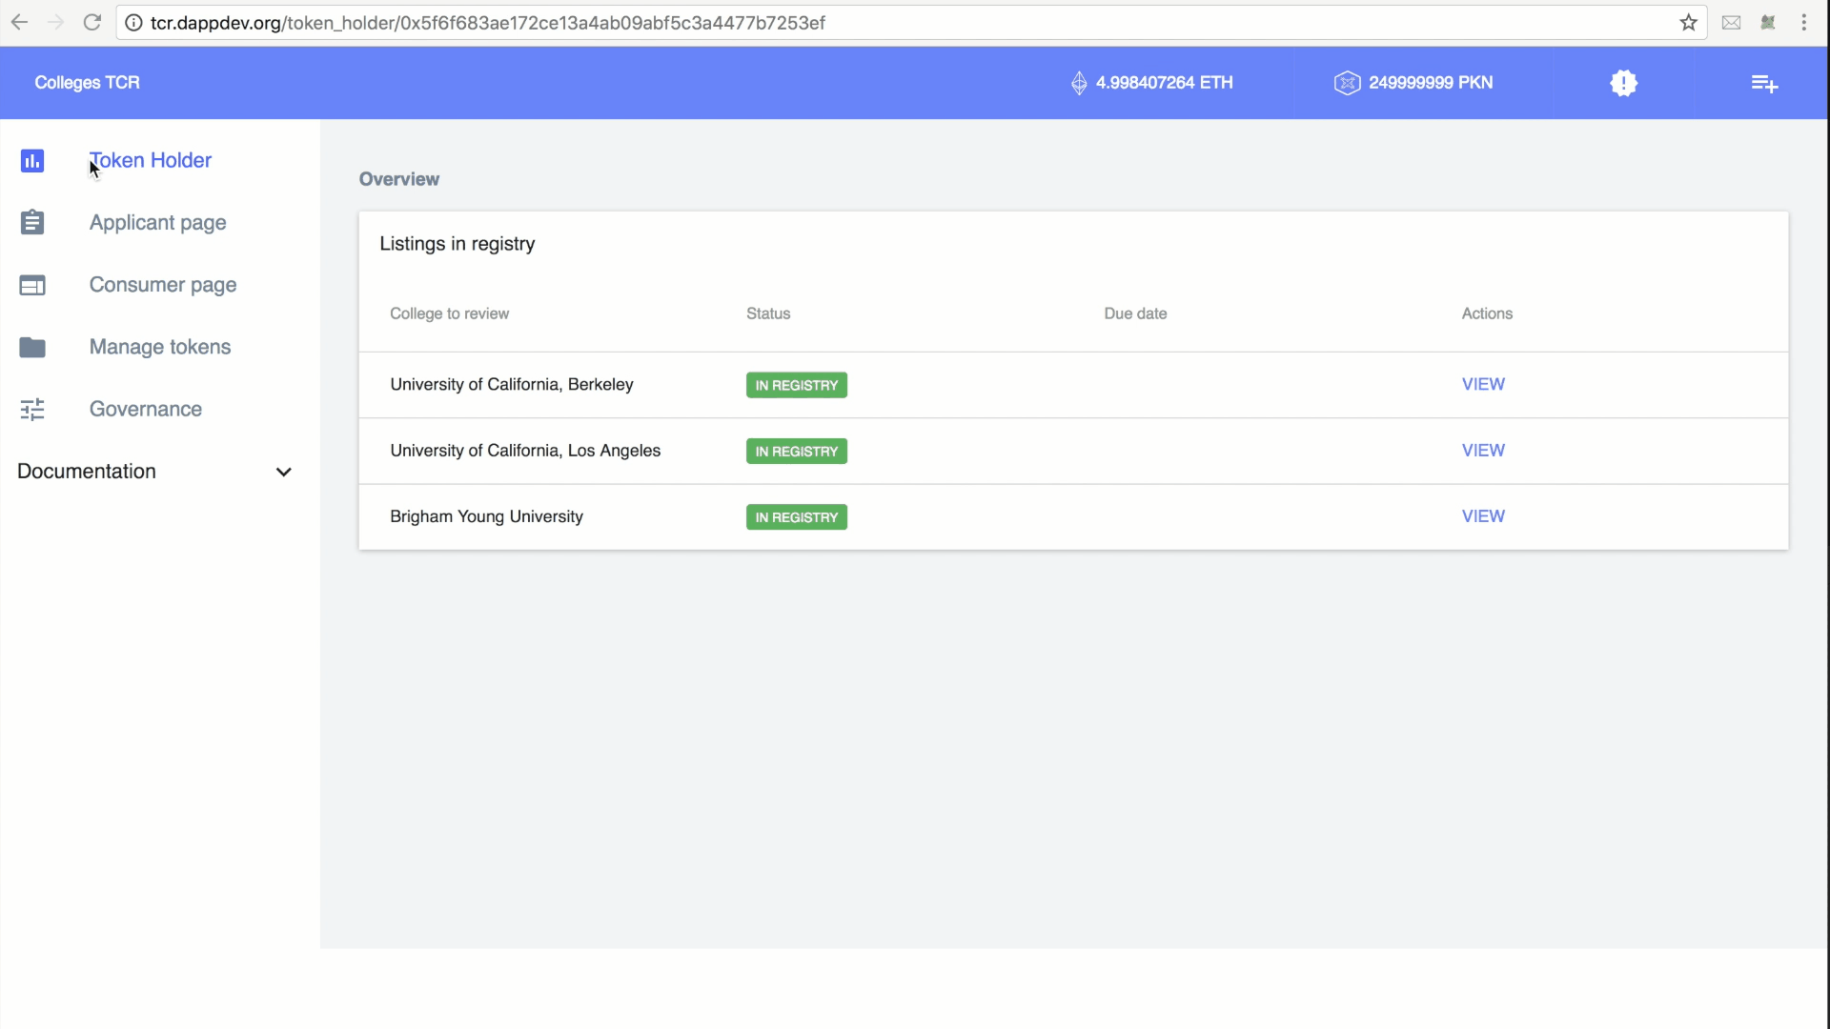Click the 'Status' column header
1830x1029 pixels.
(768, 313)
